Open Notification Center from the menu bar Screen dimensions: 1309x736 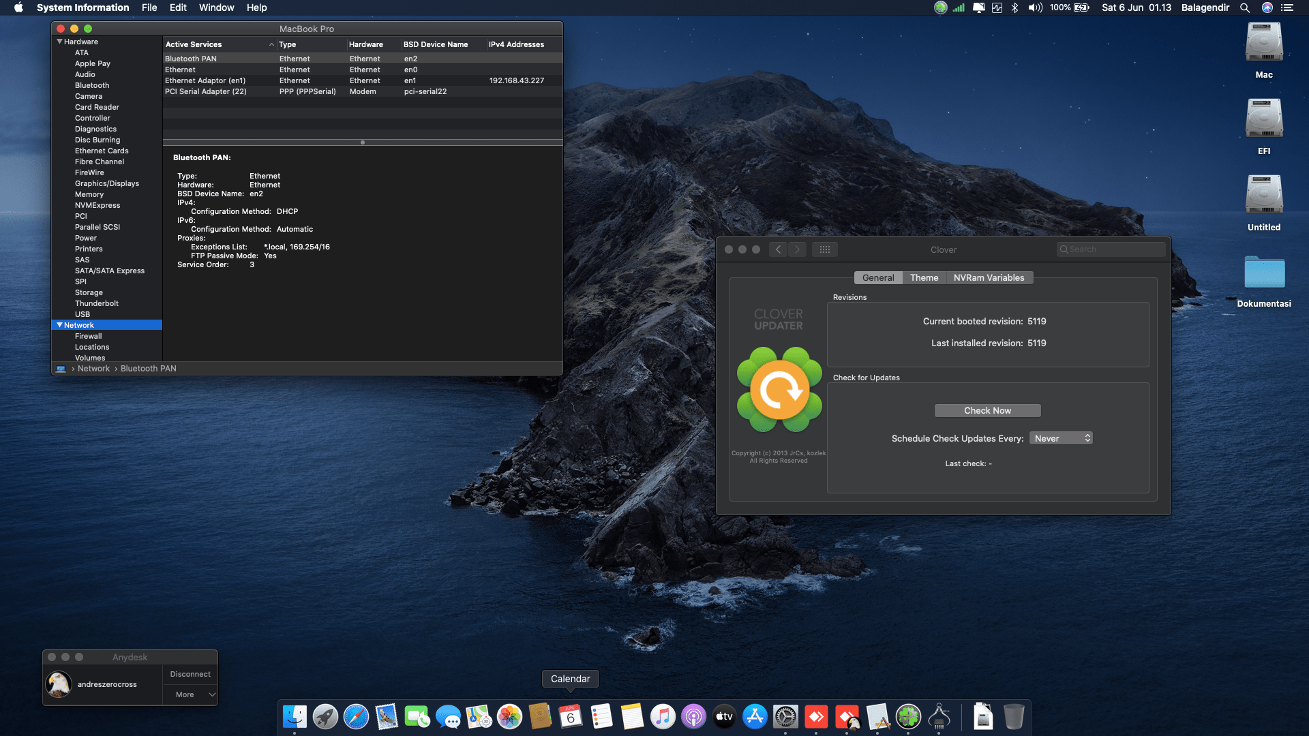[1287, 7]
